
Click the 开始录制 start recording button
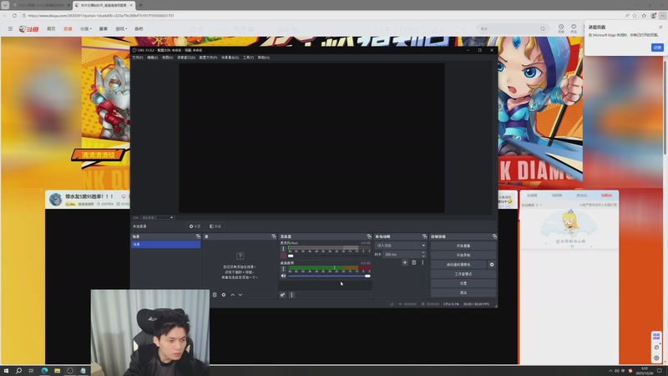tap(463, 256)
